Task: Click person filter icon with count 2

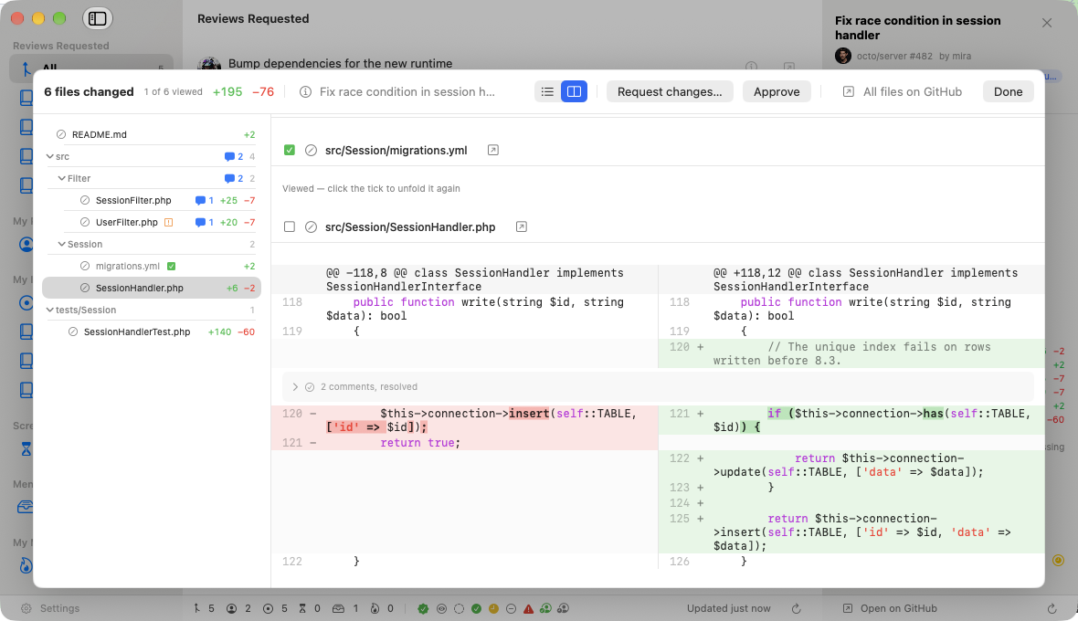Action: coord(232,608)
